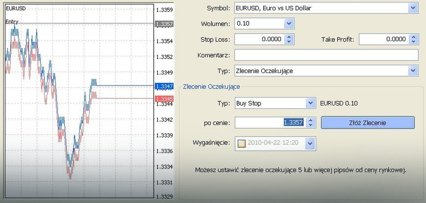Increase the Stop Loss value

coord(289,37)
